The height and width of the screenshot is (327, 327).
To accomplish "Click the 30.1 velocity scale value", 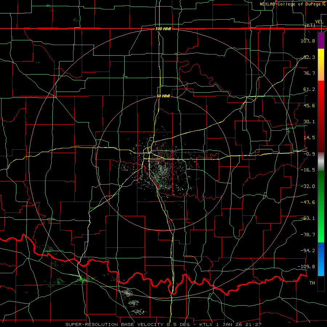I will click(309, 122).
